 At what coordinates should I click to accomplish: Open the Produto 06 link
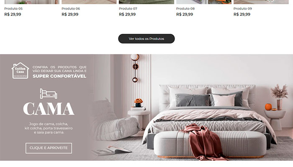click(71, 9)
